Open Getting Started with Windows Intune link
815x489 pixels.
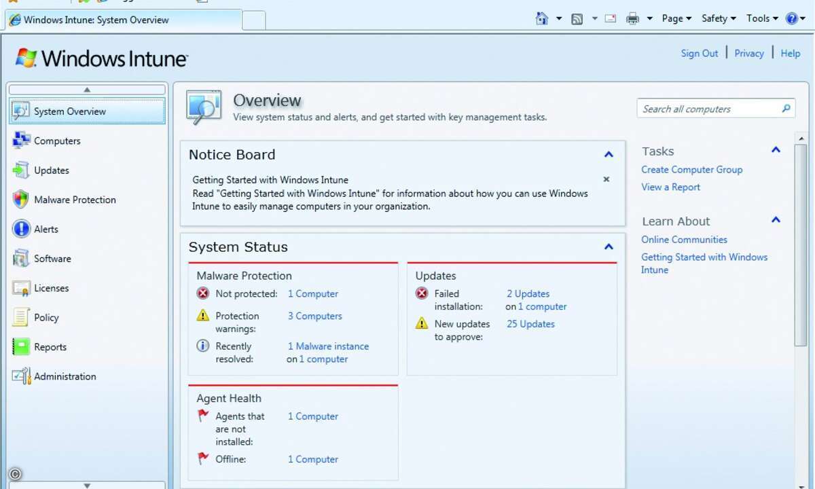[x=704, y=264]
